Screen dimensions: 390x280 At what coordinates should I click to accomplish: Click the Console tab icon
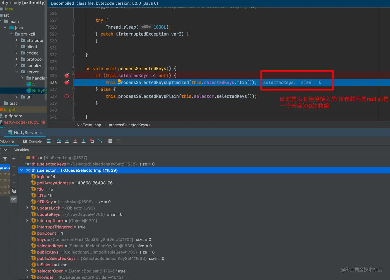25,141
